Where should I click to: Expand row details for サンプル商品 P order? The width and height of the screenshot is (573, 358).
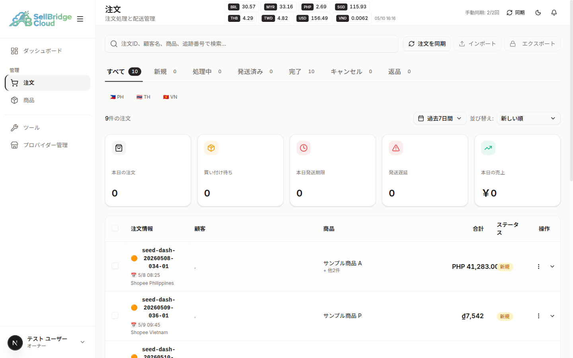[552, 316]
